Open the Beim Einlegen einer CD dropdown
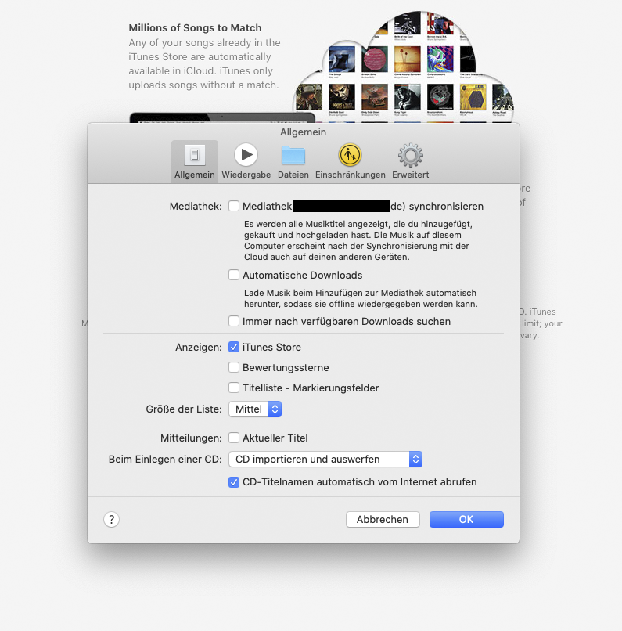This screenshot has height=631, width=622. point(325,460)
